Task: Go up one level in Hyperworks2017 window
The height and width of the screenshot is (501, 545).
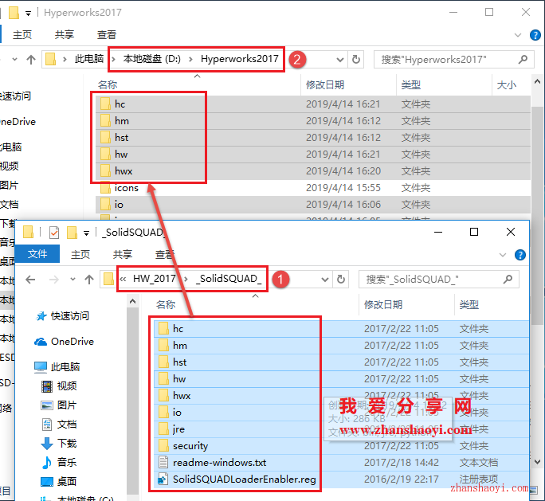Action: coord(31,60)
